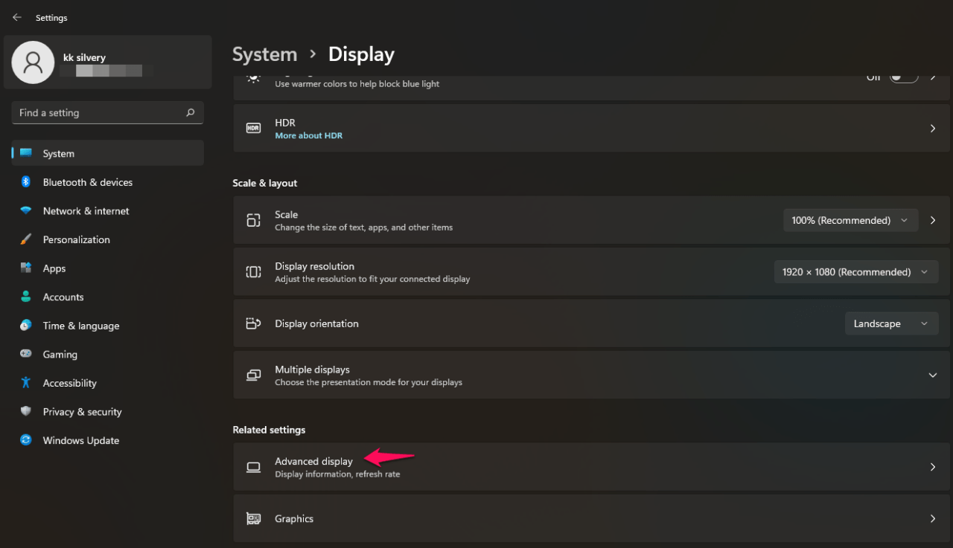Open the Advanced display row's chevron

[x=933, y=467]
